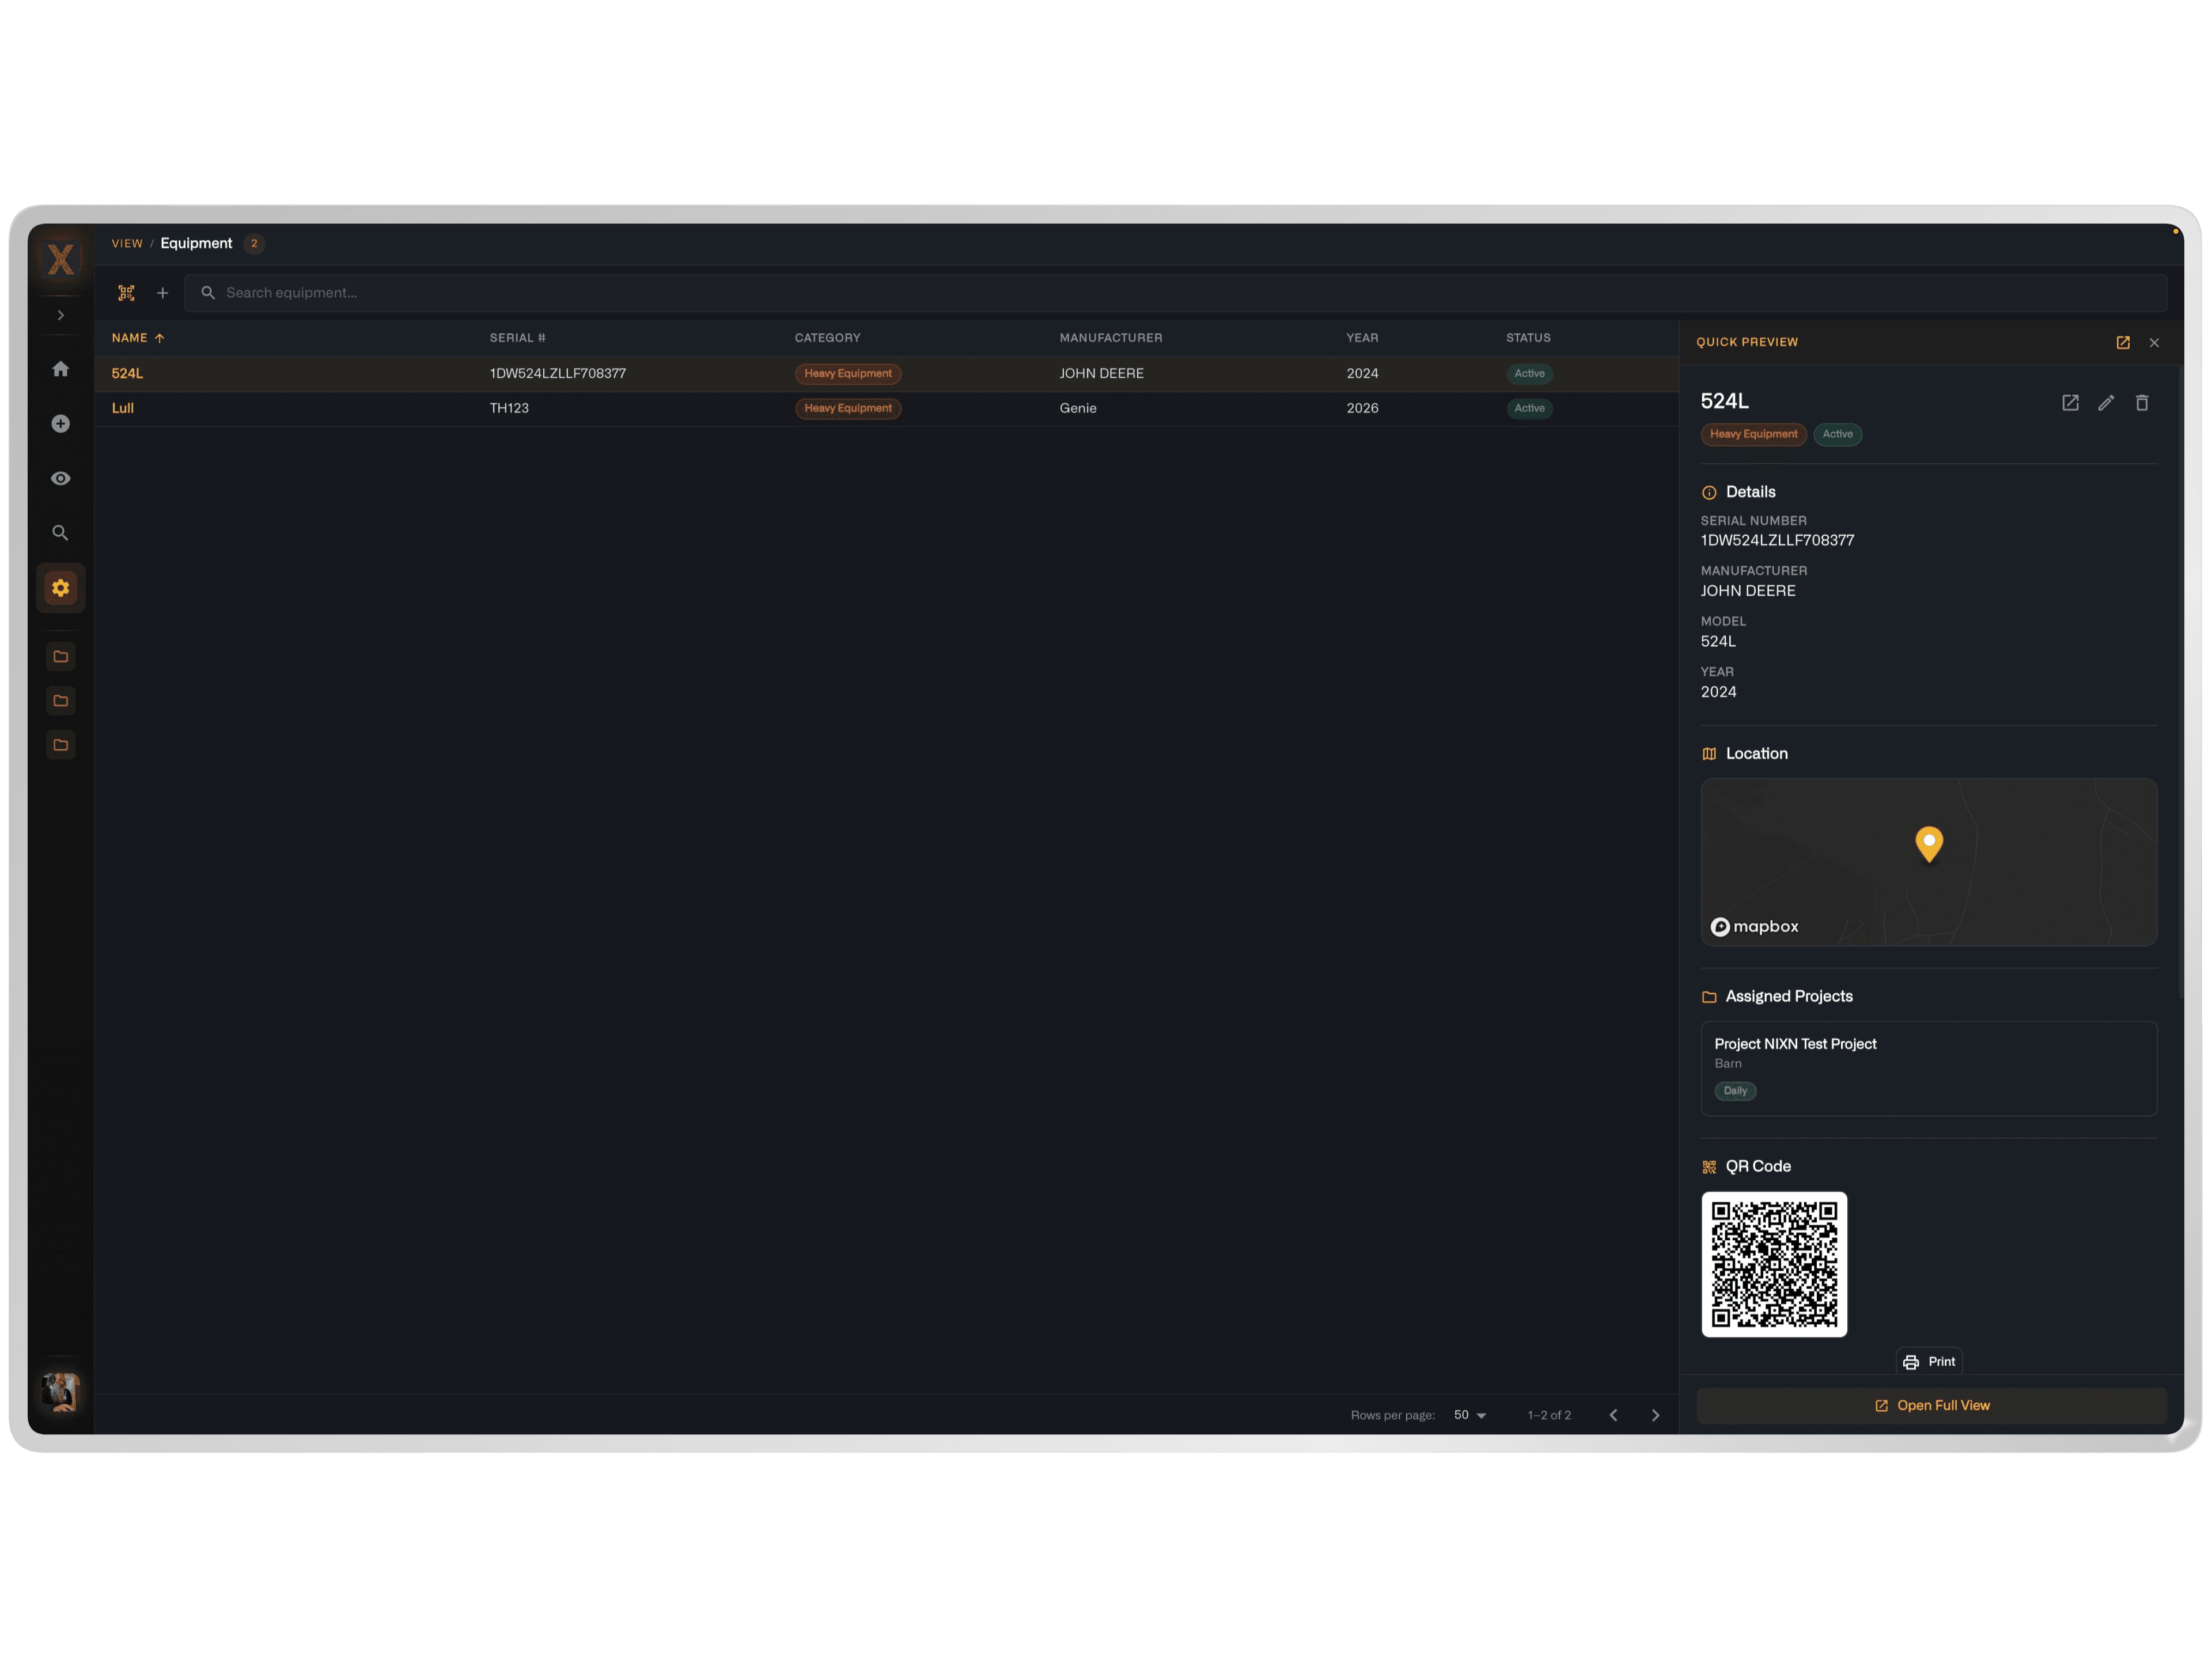
Task: Delete 524L with the trash icon
Action: click(2142, 403)
